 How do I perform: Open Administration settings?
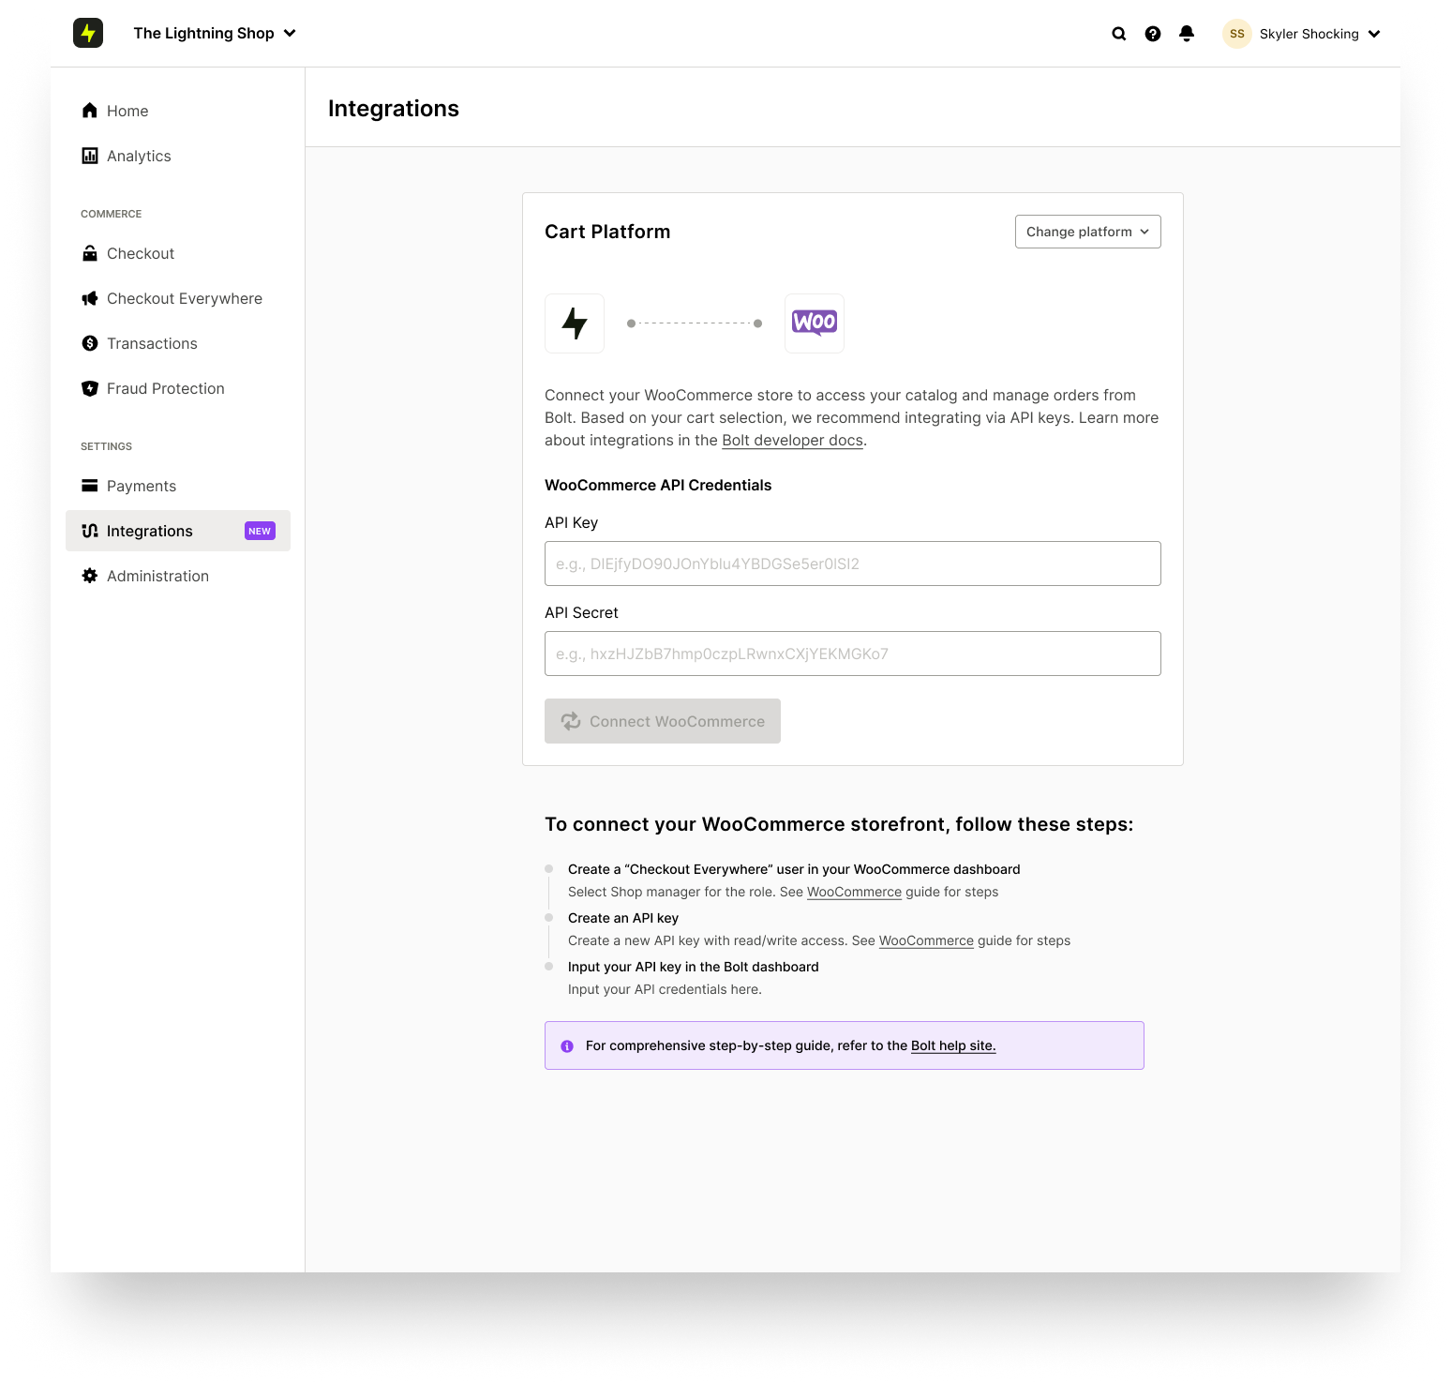point(178,576)
